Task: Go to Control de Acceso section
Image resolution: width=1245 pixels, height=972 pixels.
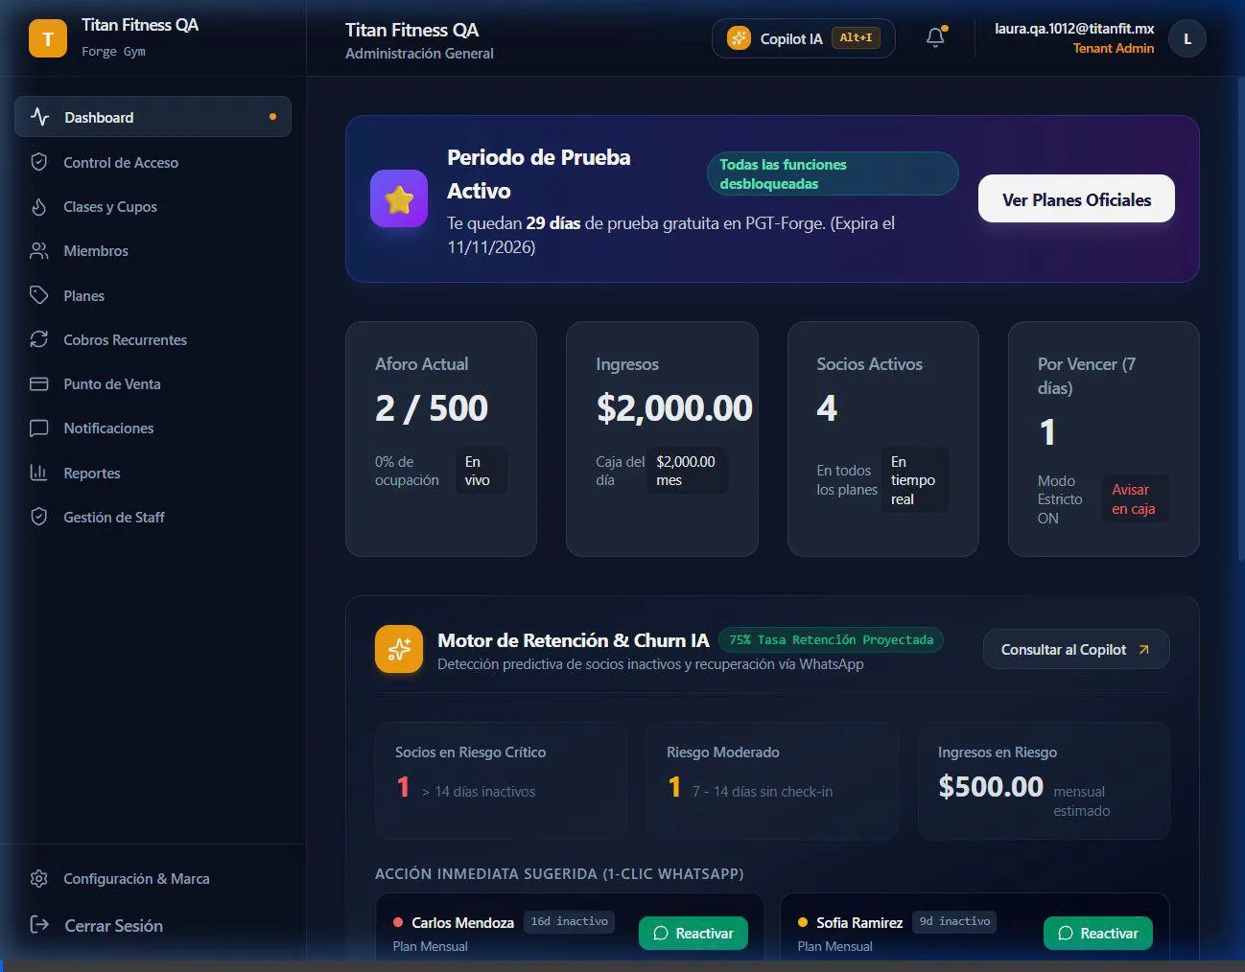Action: (153, 162)
